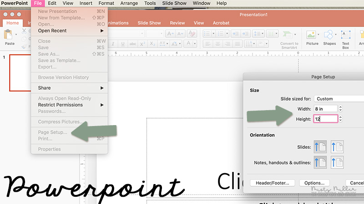Click the text columns icon

point(272,34)
